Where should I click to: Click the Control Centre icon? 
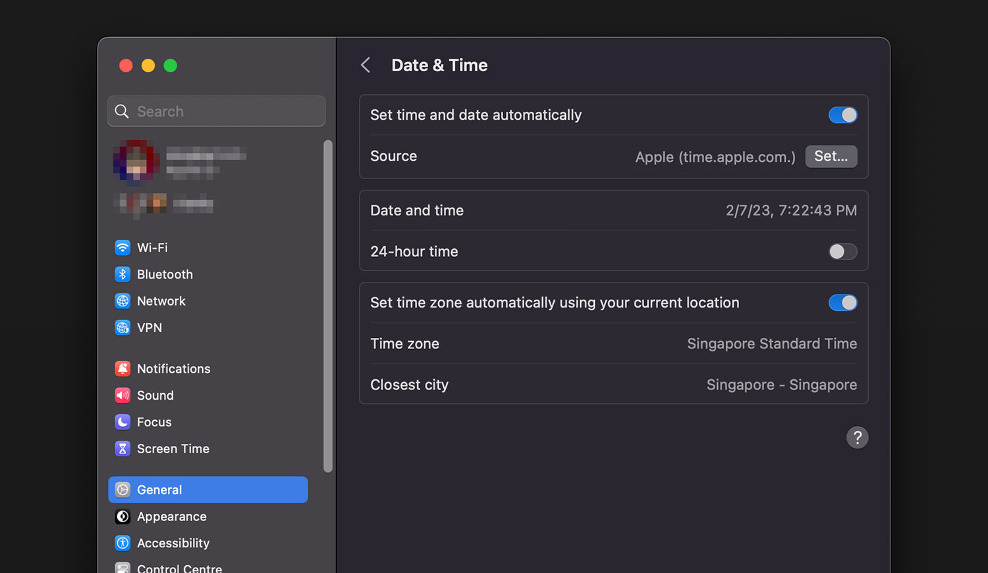point(123,568)
